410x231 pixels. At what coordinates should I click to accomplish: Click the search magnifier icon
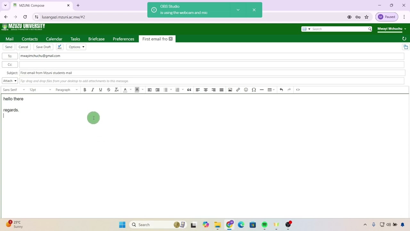pos(370,29)
